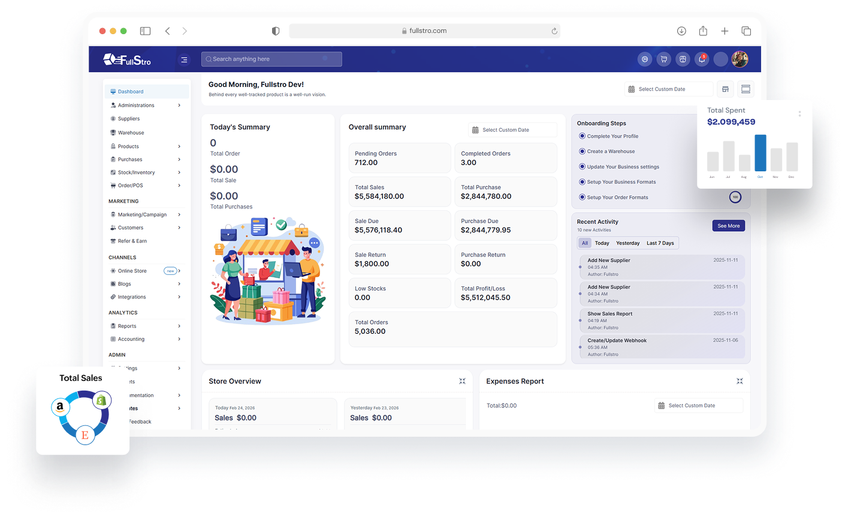This screenshot has height=520, width=845.
Task: Select Create a Warehouse radio button
Action: pyautogui.click(x=582, y=152)
